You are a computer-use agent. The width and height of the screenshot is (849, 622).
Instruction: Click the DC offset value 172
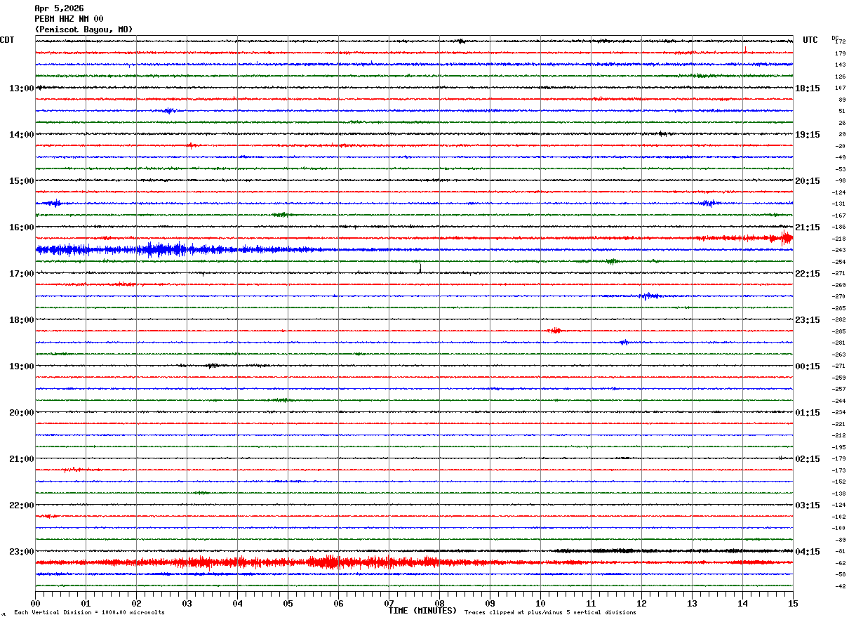pyautogui.click(x=841, y=42)
